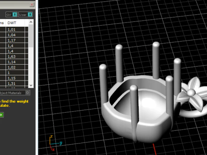The width and height of the screenshot is (207, 155).
Task: Close the weight panel with the X
Action: [x=32, y=5]
